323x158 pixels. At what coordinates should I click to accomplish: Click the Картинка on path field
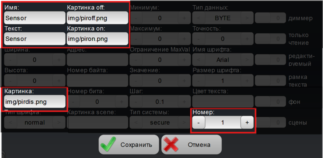pos(97,39)
